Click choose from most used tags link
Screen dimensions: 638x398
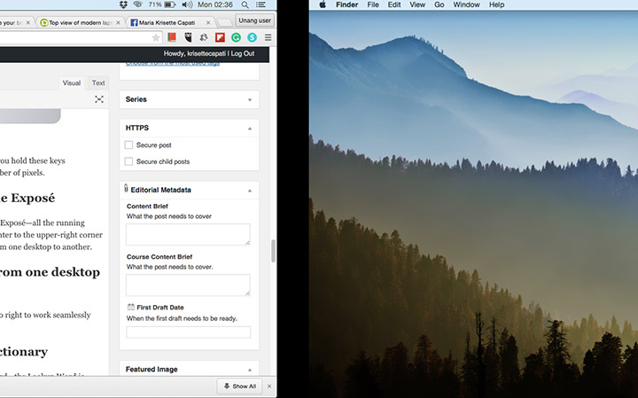pos(173,64)
